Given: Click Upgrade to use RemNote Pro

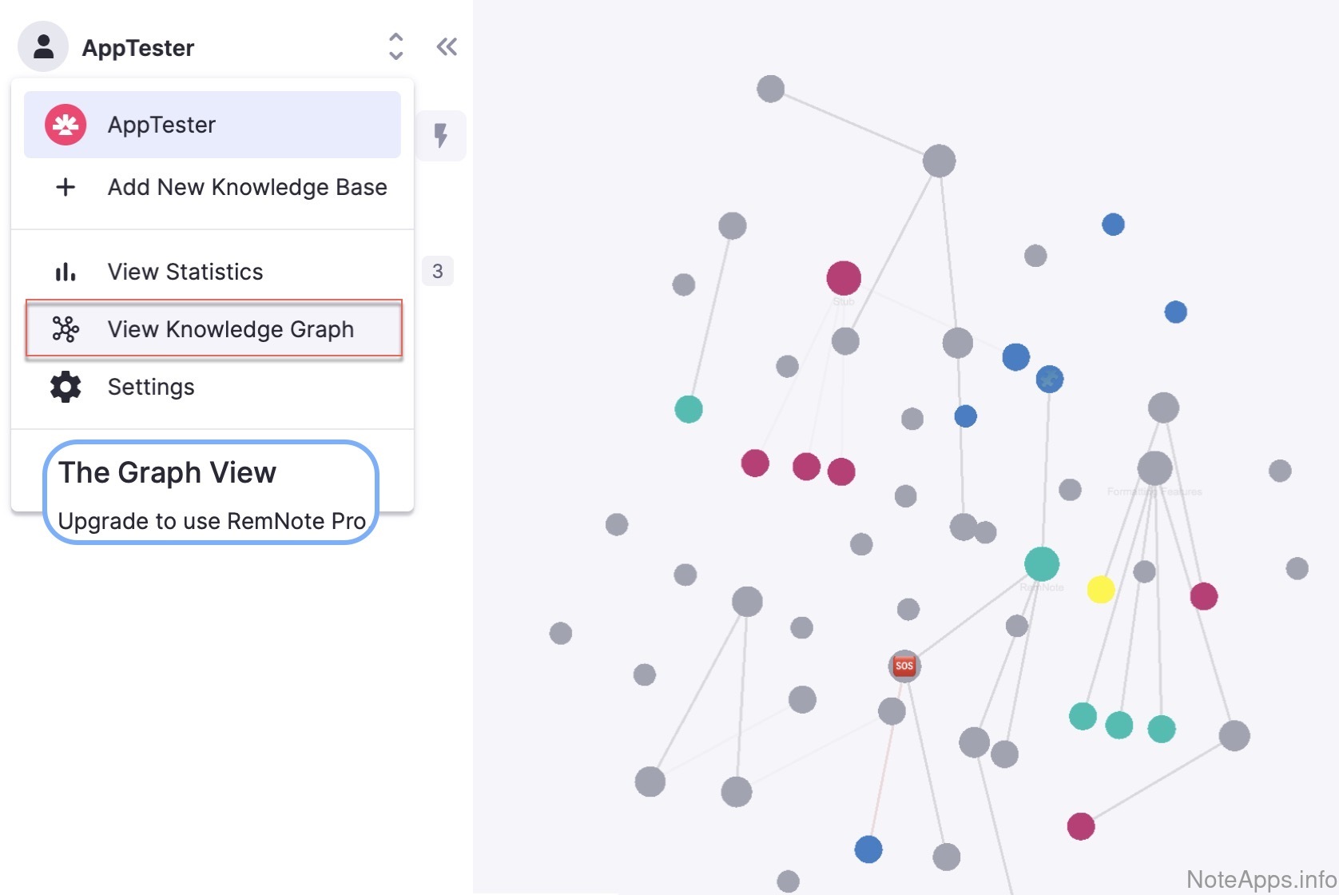Looking at the screenshot, I should pyautogui.click(x=212, y=521).
